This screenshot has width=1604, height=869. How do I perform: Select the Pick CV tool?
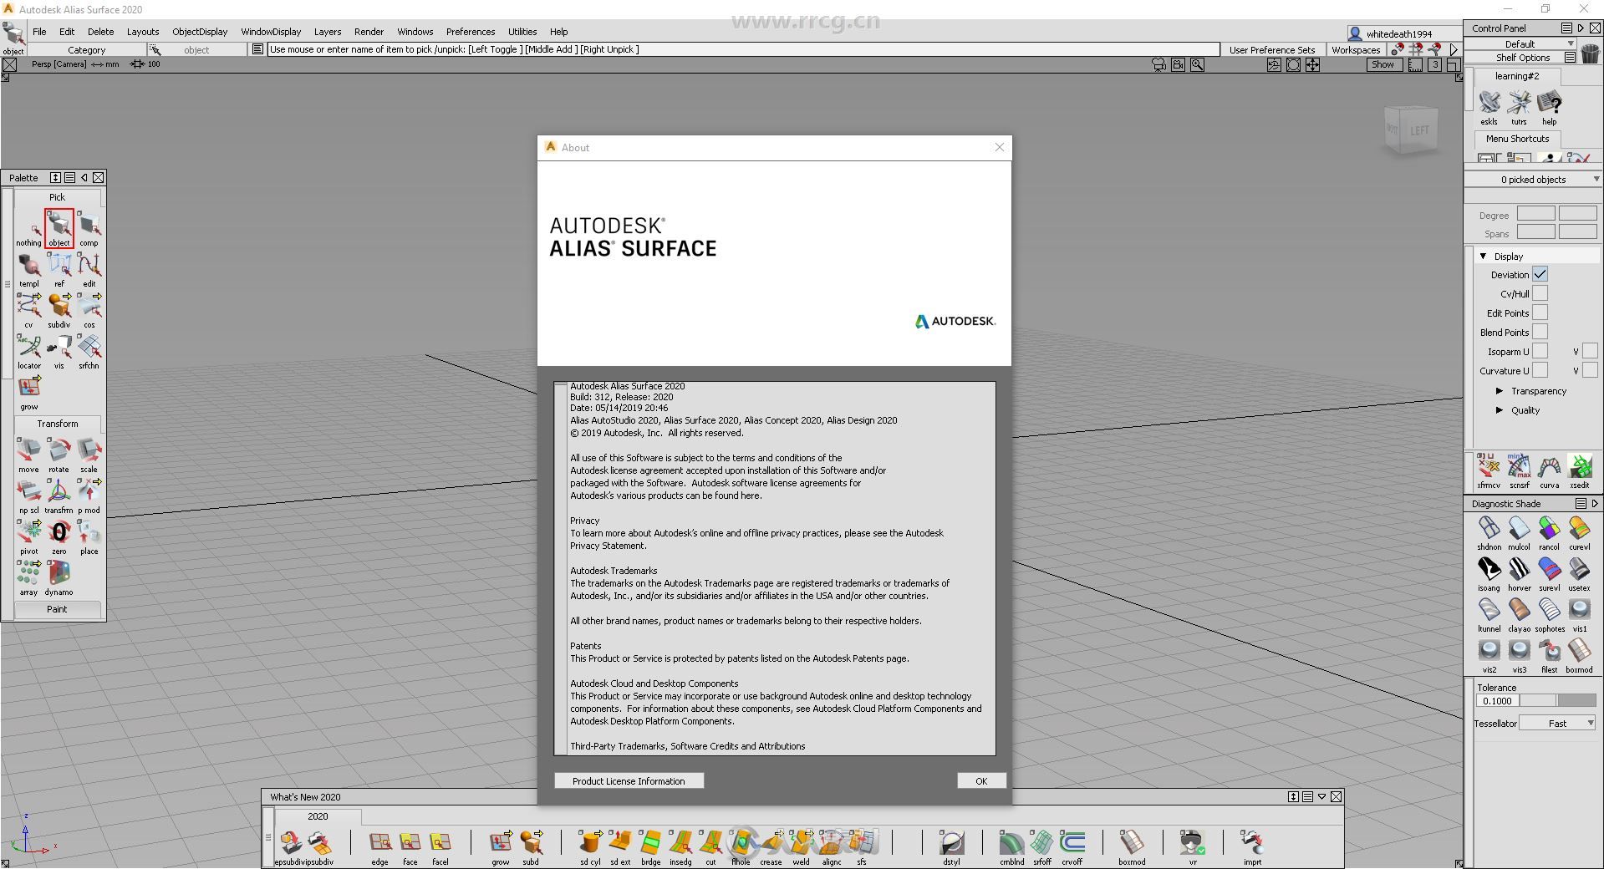click(28, 311)
